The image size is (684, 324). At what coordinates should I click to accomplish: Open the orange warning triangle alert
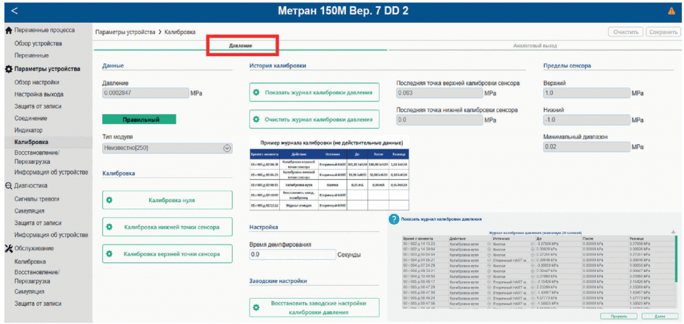point(671,11)
